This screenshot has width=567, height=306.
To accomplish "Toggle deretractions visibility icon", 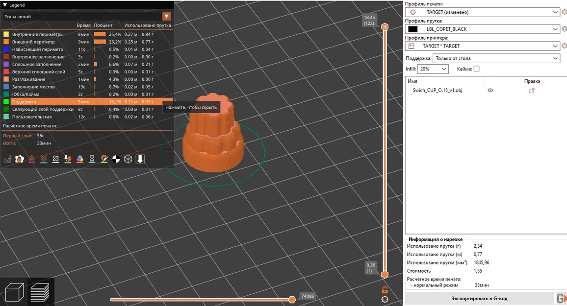I will coord(44,159).
